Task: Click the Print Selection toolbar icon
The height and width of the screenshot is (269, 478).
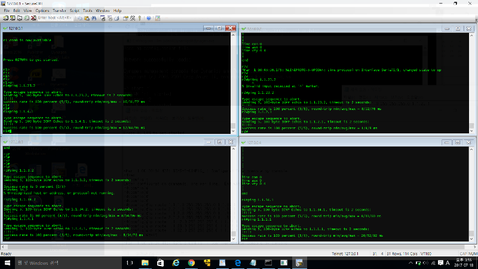Action: pyautogui.click(x=110, y=19)
